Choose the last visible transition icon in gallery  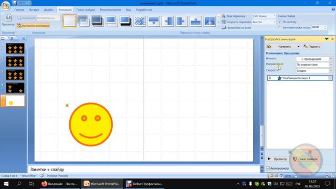(209, 21)
